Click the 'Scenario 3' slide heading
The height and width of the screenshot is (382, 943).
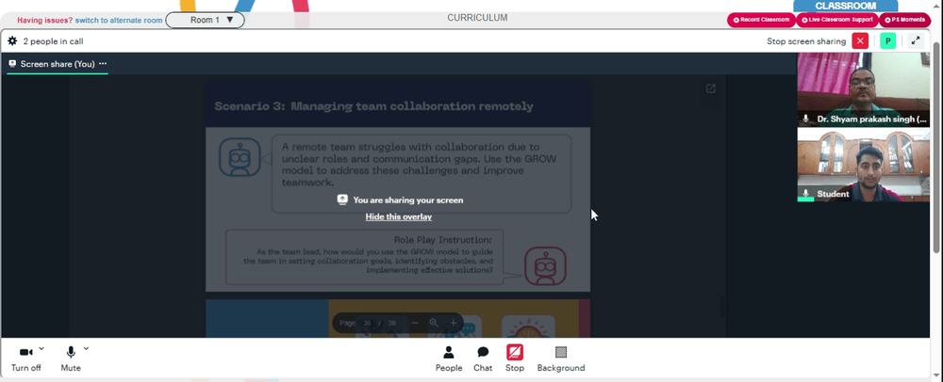point(373,106)
